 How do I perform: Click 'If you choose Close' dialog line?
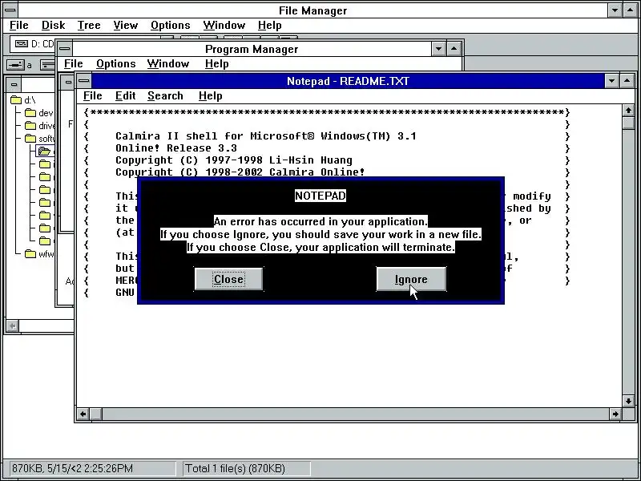coord(320,247)
